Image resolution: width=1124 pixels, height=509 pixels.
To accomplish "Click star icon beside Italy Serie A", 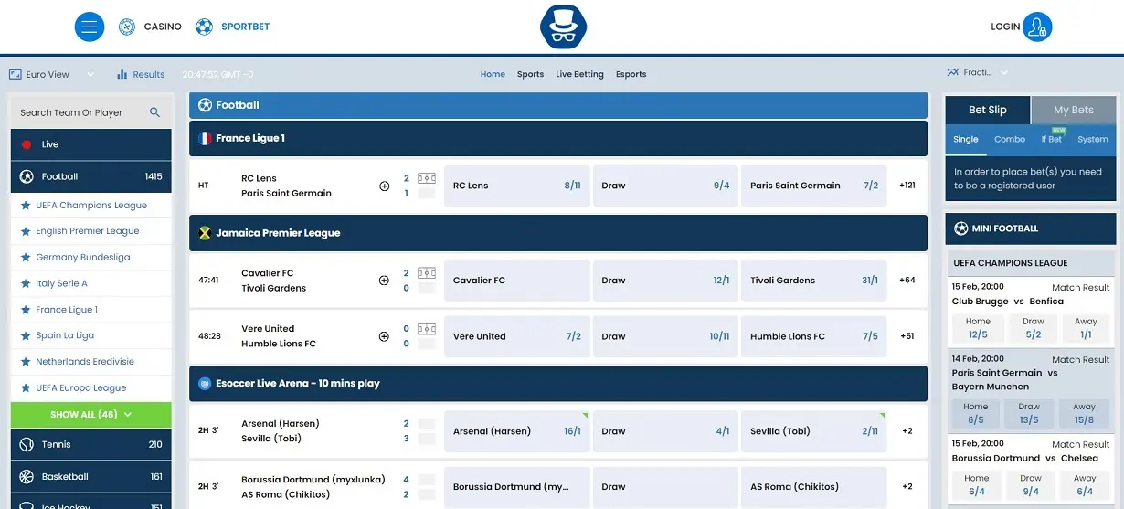I will coord(26,283).
